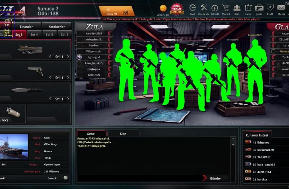Screen dimensions: 289x189
Task: Switch to the Klan chat tab
Action: click(123, 134)
